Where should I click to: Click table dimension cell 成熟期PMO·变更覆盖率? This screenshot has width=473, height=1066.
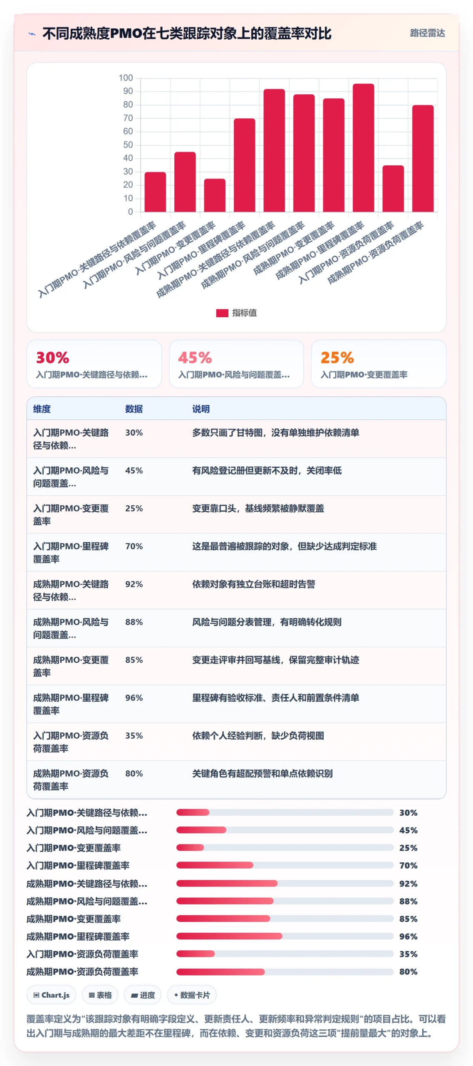pos(71,666)
